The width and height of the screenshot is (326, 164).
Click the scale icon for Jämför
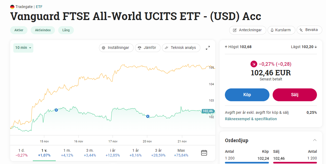point(139,48)
